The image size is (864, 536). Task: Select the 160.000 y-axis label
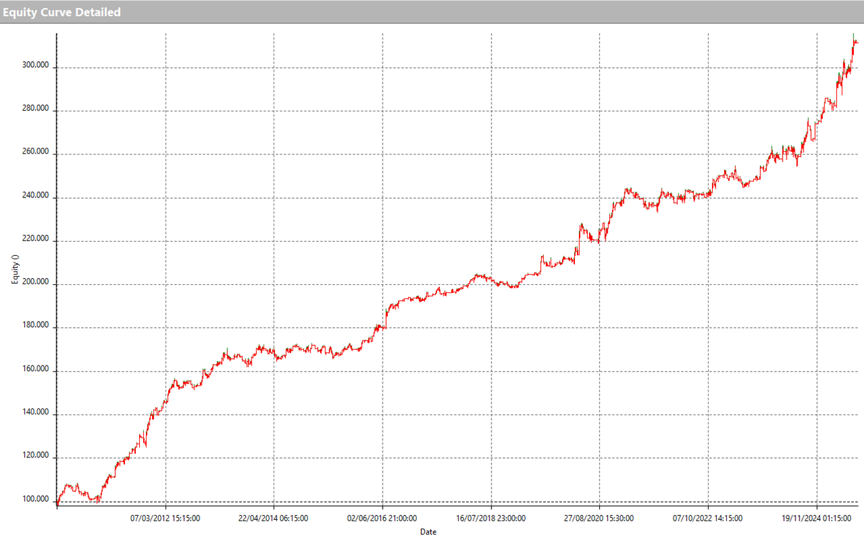[36, 369]
